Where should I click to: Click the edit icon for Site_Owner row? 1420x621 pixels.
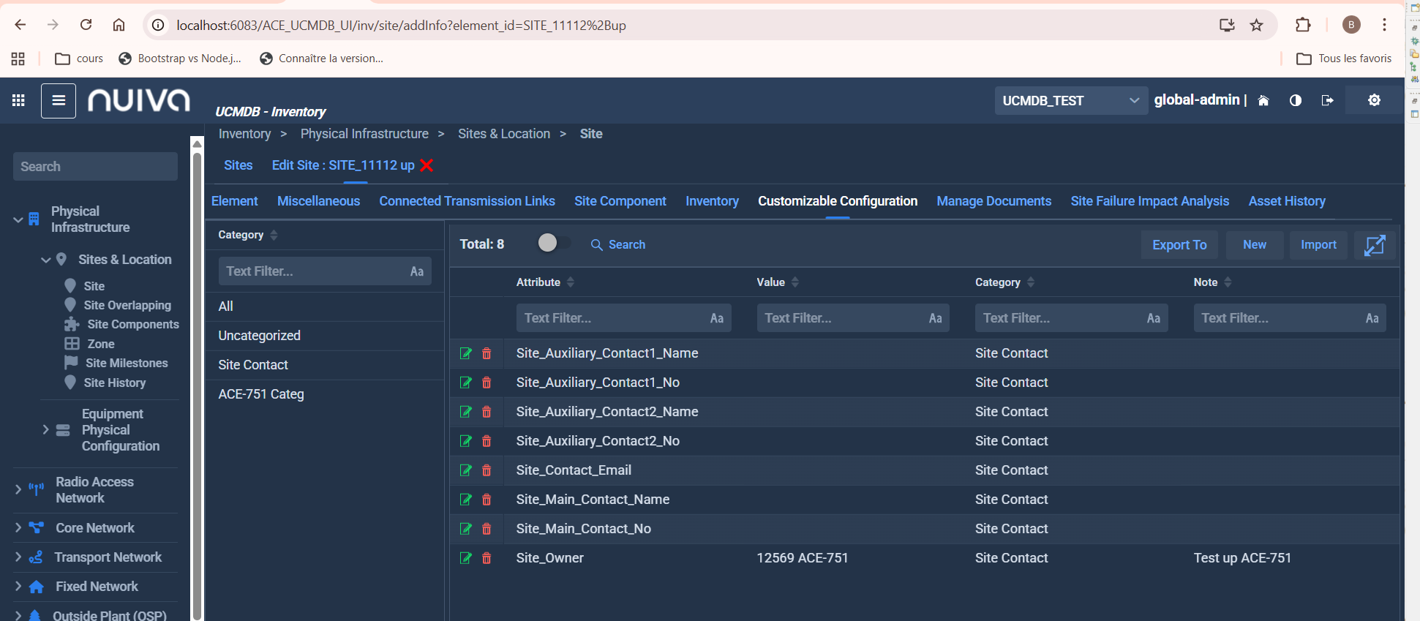click(x=465, y=558)
